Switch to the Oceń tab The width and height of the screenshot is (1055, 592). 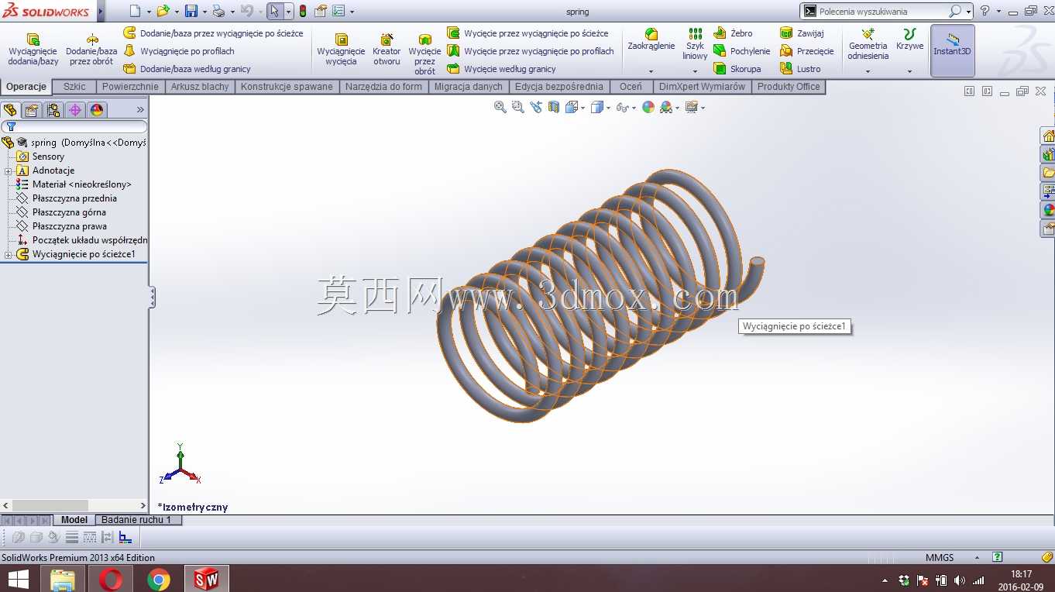pos(631,87)
